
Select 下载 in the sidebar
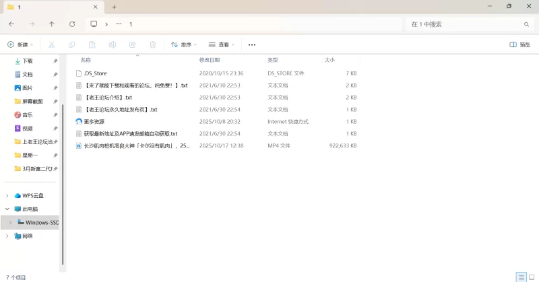[x=28, y=61]
